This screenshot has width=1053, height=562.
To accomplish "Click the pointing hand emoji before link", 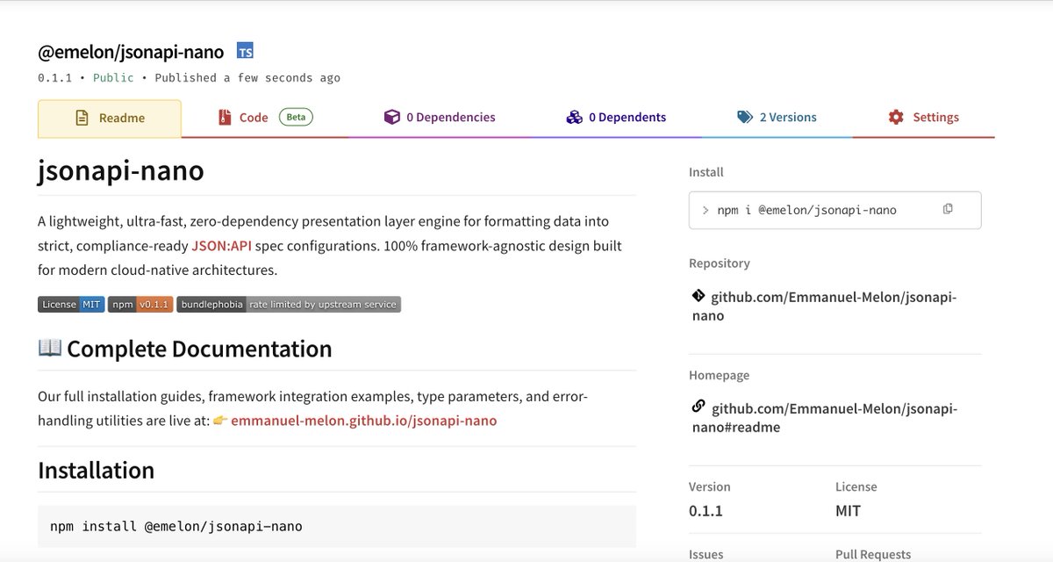I will tap(220, 421).
